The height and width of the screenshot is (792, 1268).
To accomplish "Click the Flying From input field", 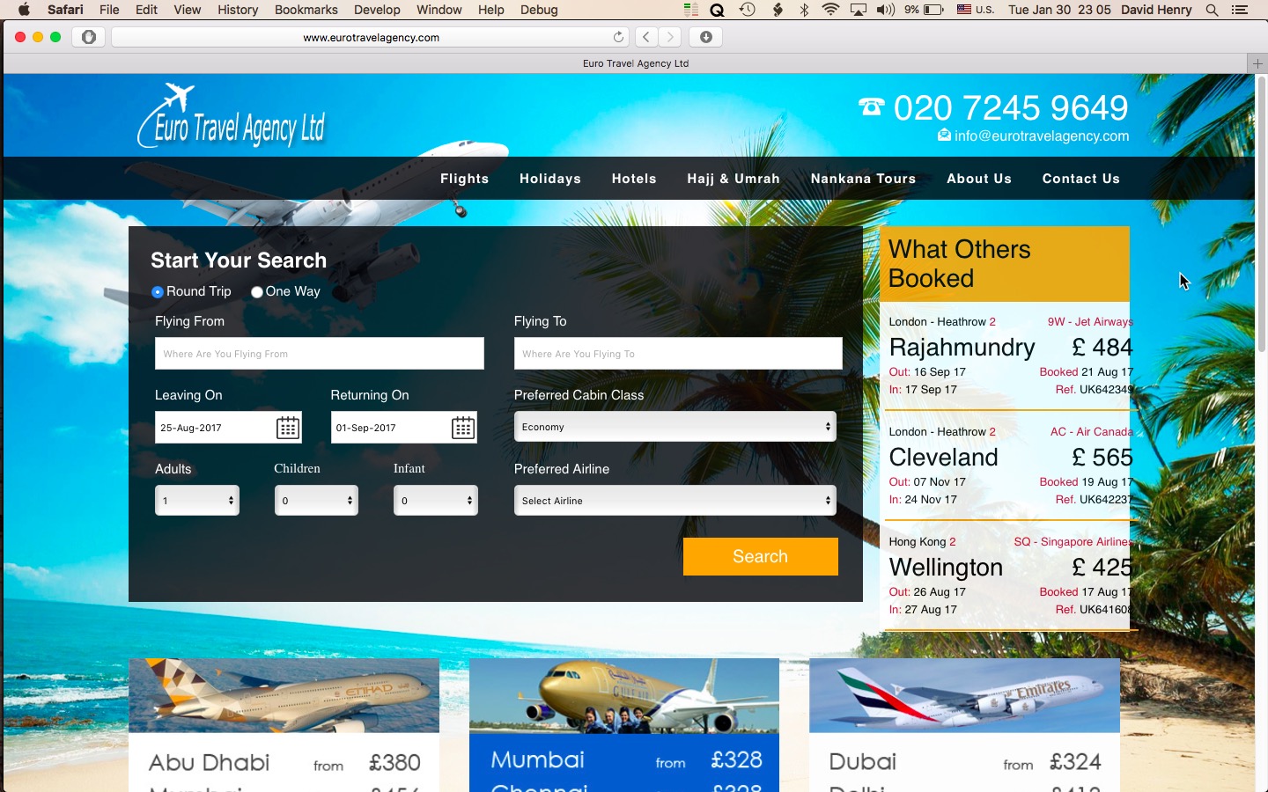I will [319, 354].
